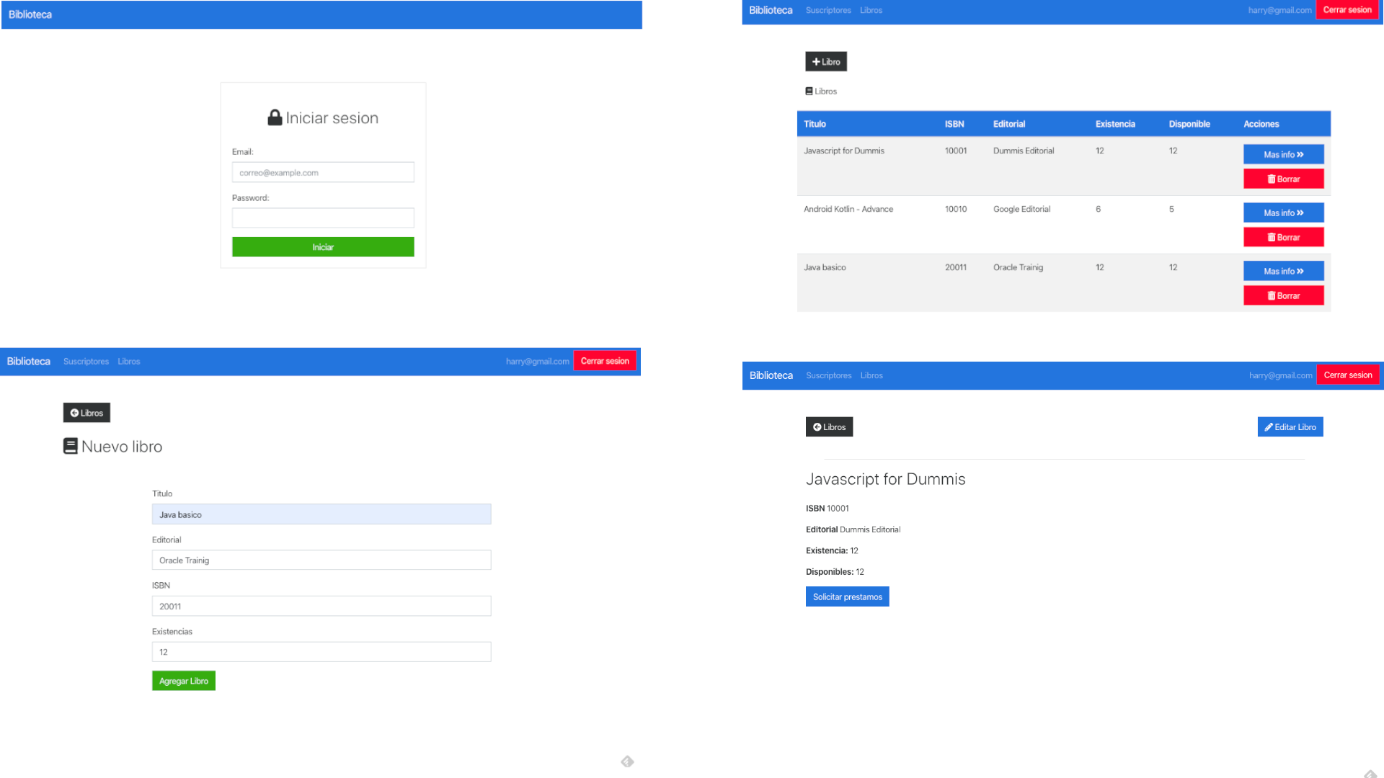
Task: Click dark Libros back button on Nuevo libro page
Action: (86, 413)
